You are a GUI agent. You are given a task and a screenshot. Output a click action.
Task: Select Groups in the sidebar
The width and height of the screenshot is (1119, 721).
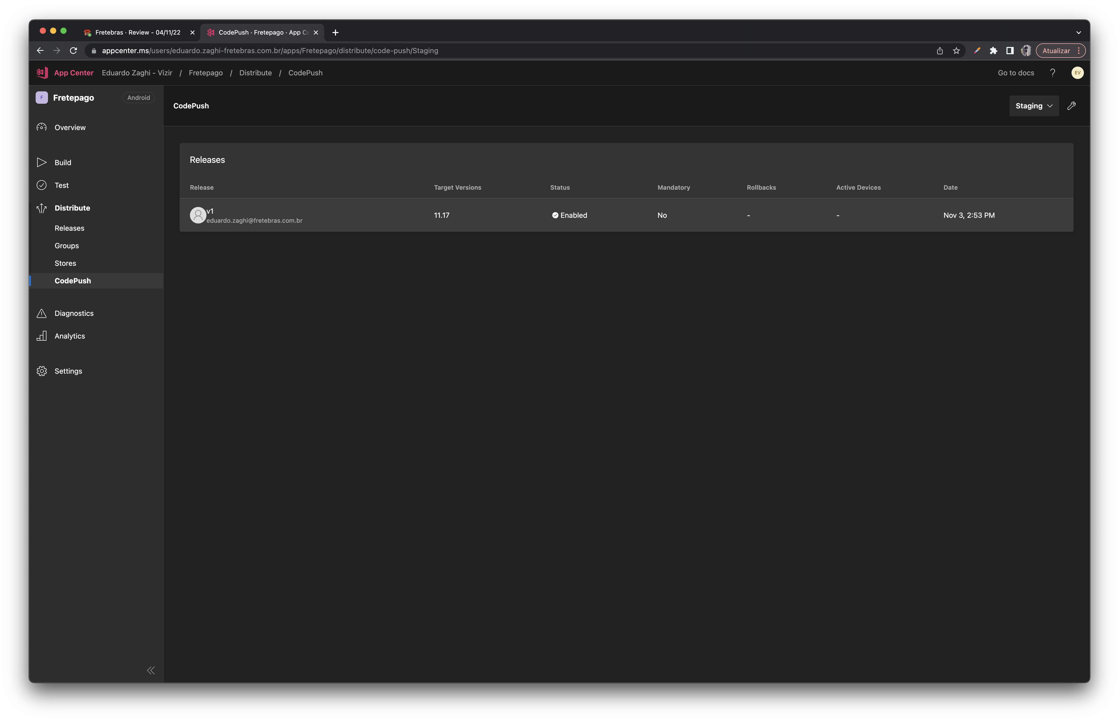tap(67, 246)
